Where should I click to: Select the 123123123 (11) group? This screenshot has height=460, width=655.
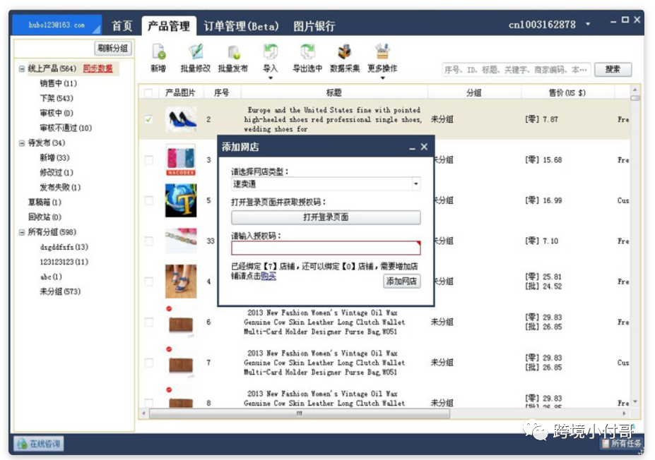point(64,262)
